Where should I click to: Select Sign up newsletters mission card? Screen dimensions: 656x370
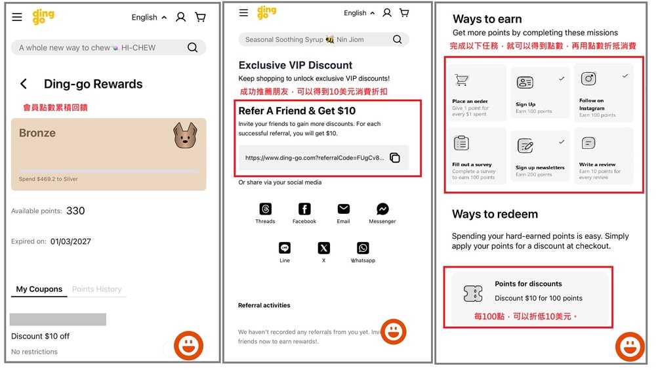[540, 155]
